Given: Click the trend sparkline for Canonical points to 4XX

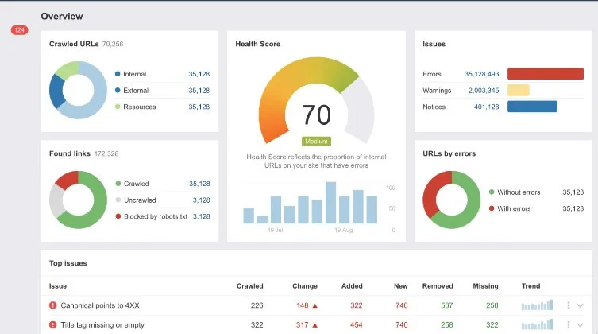Looking at the screenshot, I should tap(537, 305).
